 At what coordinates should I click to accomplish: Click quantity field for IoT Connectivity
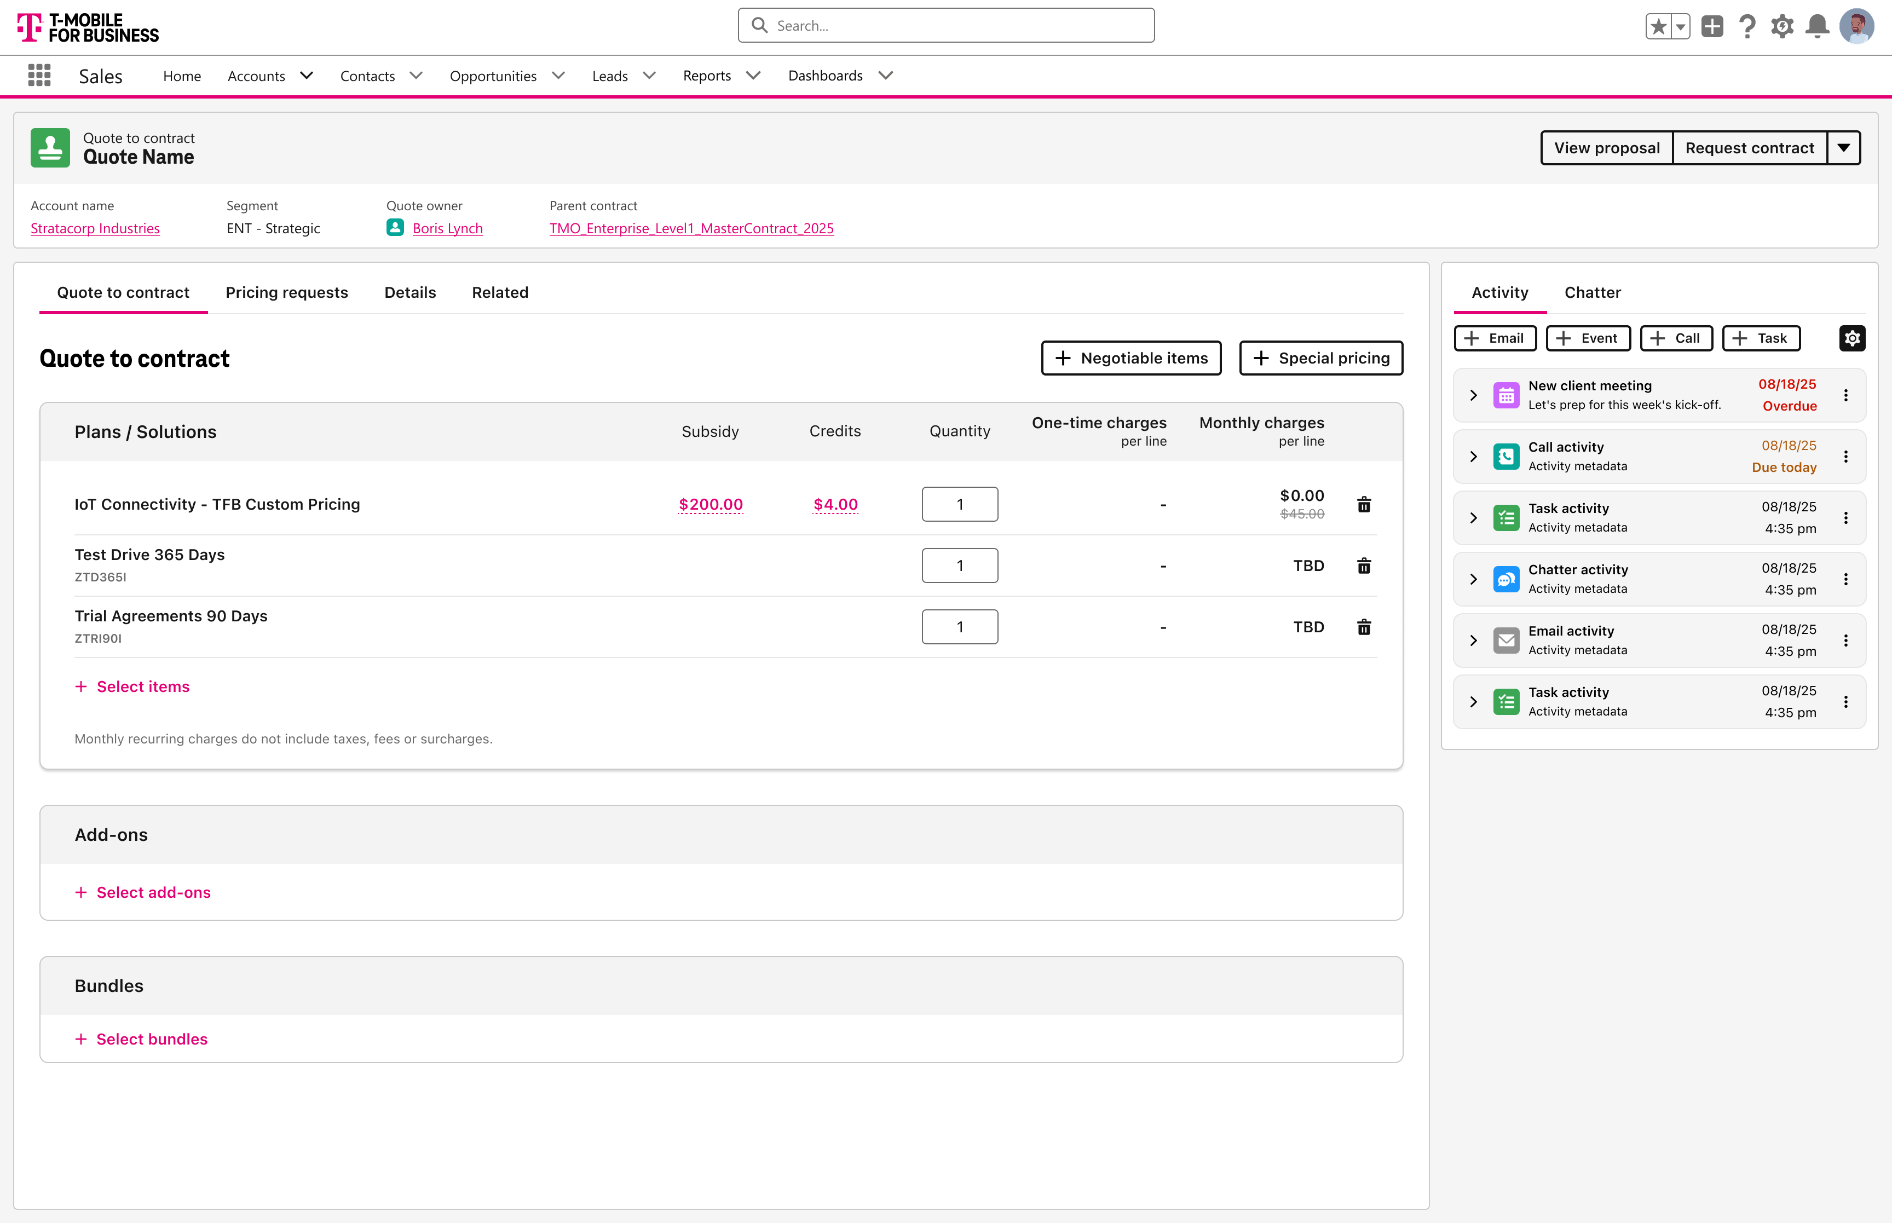(960, 504)
